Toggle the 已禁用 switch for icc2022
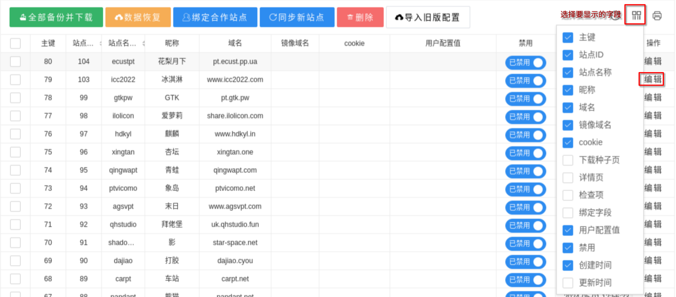Screen dimensions: 676x297 (526, 81)
